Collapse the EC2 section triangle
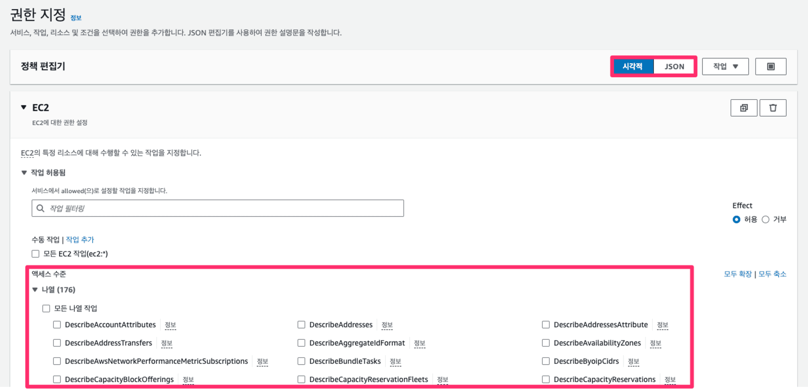The width and height of the screenshot is (808, 389). point(24,107)
